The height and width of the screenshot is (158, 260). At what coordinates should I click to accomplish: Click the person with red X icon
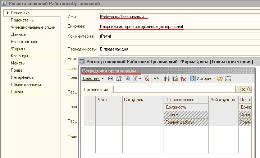[183, 78]
